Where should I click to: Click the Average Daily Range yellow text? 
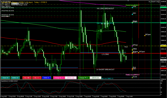(x=17, y=2)
